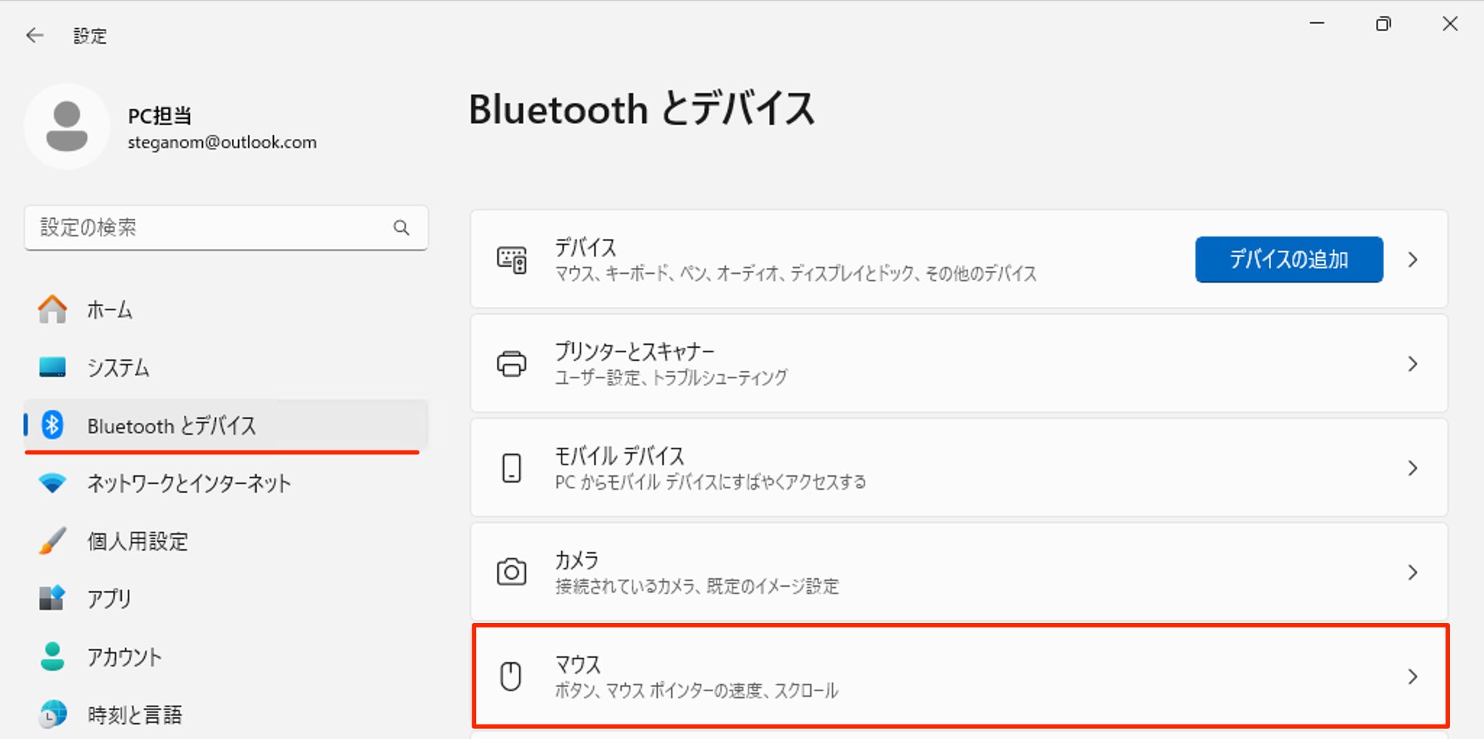
Task: Click the デバイスの追加 button
Action: [1288, 259]
